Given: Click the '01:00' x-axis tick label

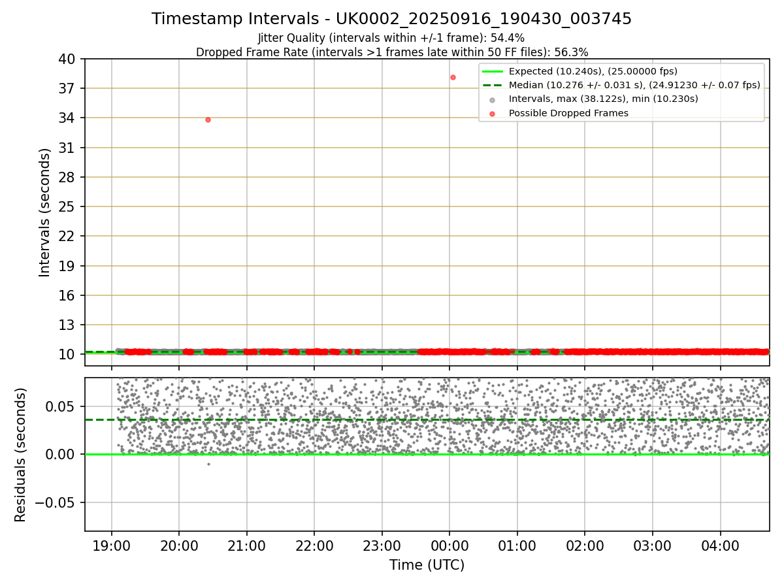Looking at the screenshot, I should pyautogui.click(x=517, y=546).
